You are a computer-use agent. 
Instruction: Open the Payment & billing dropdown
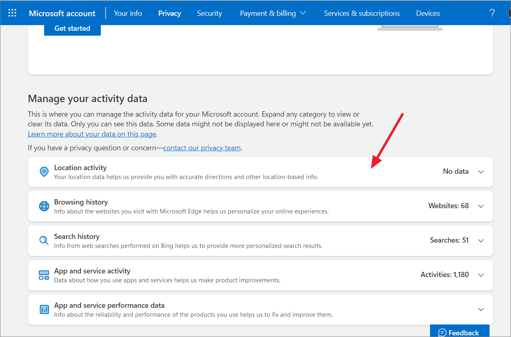click(x=273, y=13)
